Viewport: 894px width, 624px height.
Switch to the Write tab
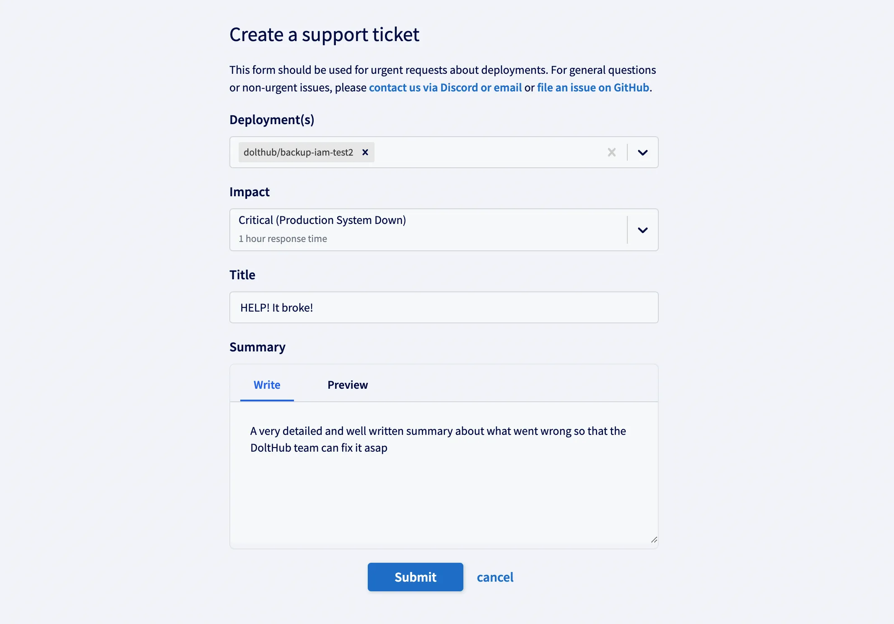(267, 385)
